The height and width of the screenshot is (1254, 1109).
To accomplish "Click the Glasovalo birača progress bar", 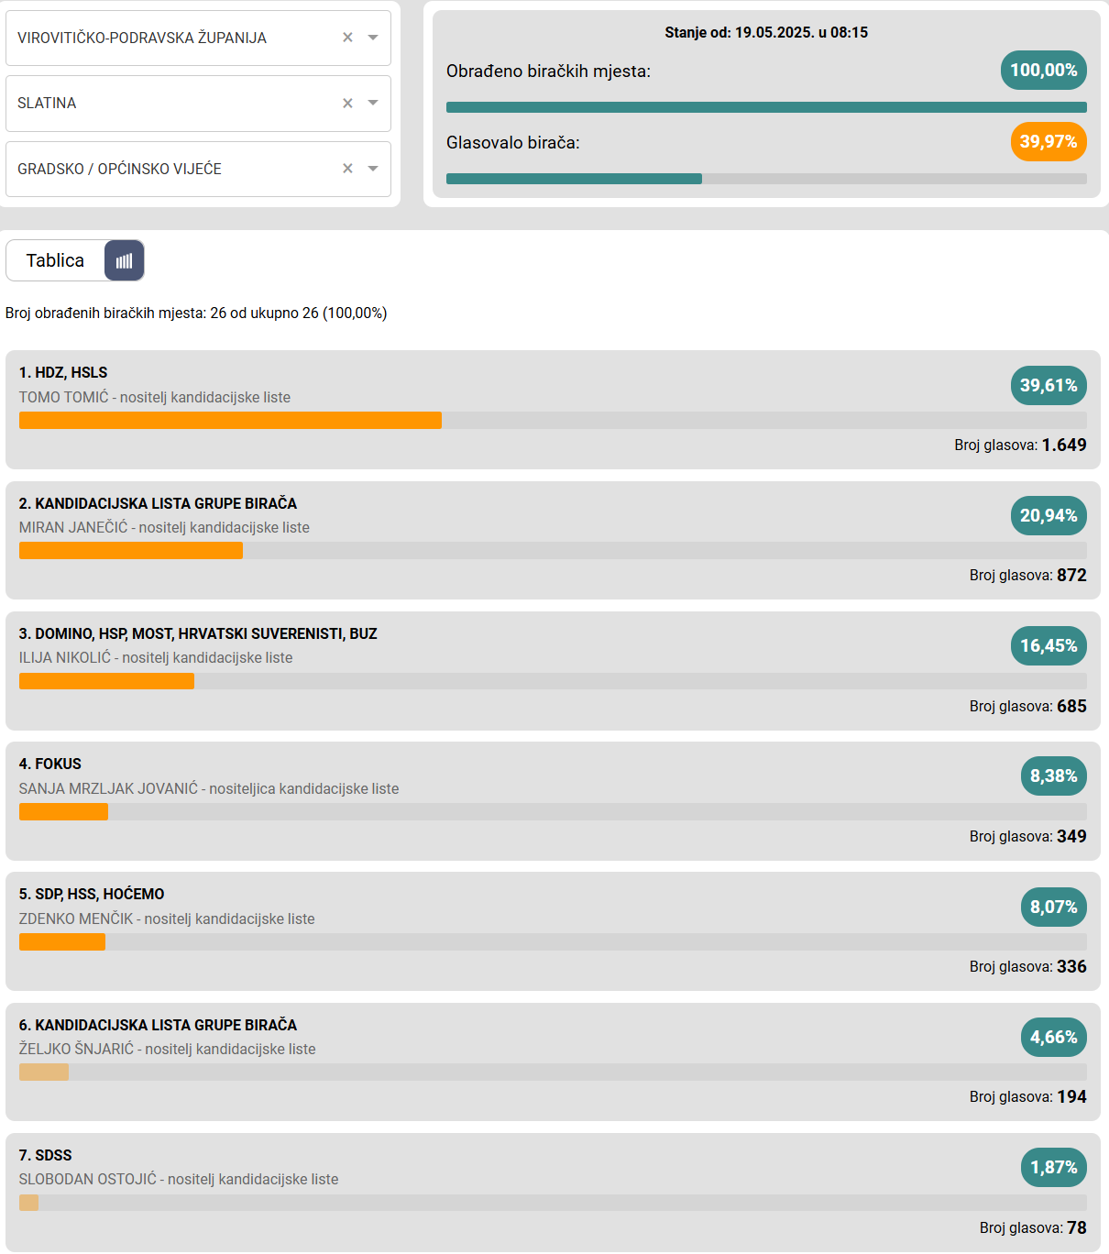I will tap(765, 179).
